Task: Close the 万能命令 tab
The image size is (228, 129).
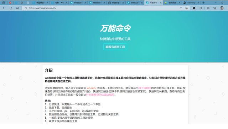Action: pos(161,3)
